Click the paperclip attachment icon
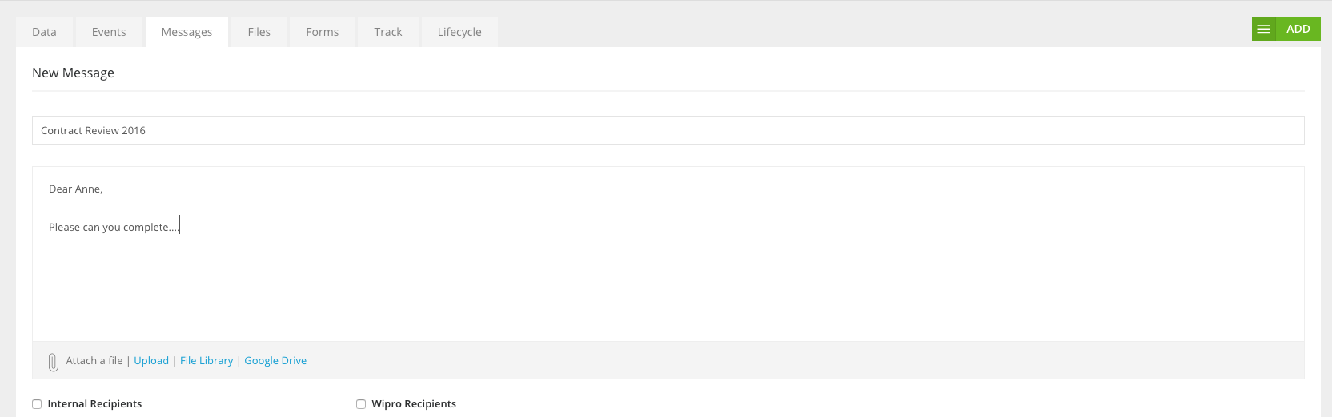 (x=53, y=362)
